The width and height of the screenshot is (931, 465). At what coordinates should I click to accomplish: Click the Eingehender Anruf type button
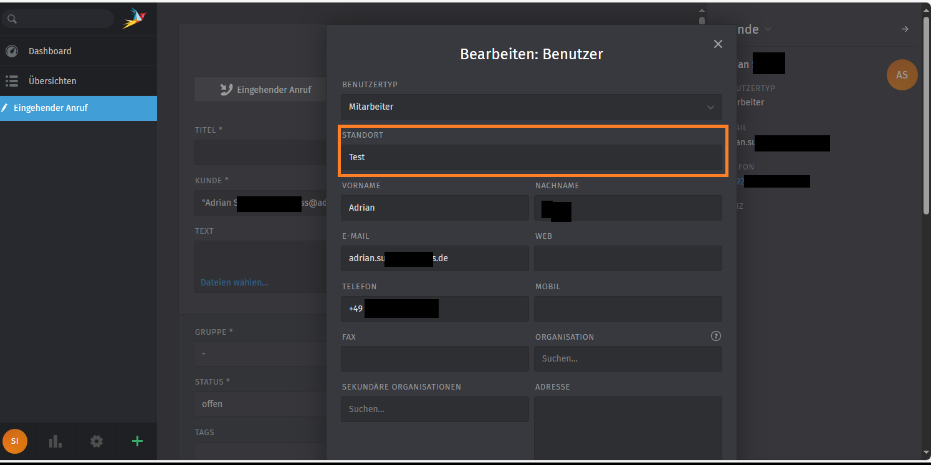coord(265,90)
